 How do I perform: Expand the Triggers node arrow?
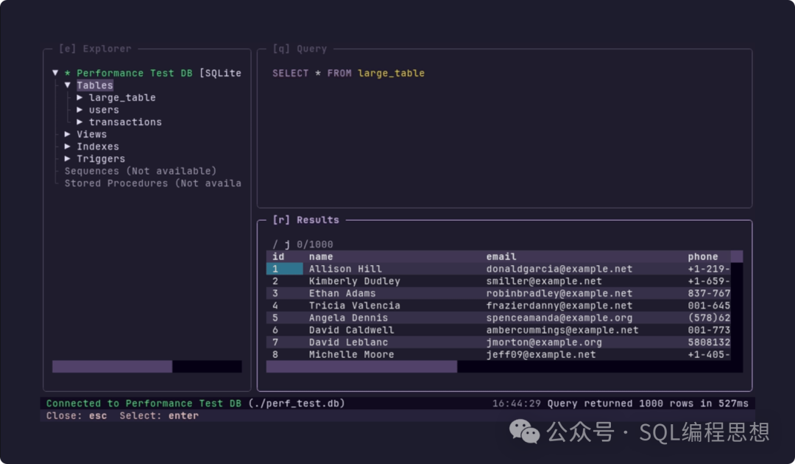[68, 159]
